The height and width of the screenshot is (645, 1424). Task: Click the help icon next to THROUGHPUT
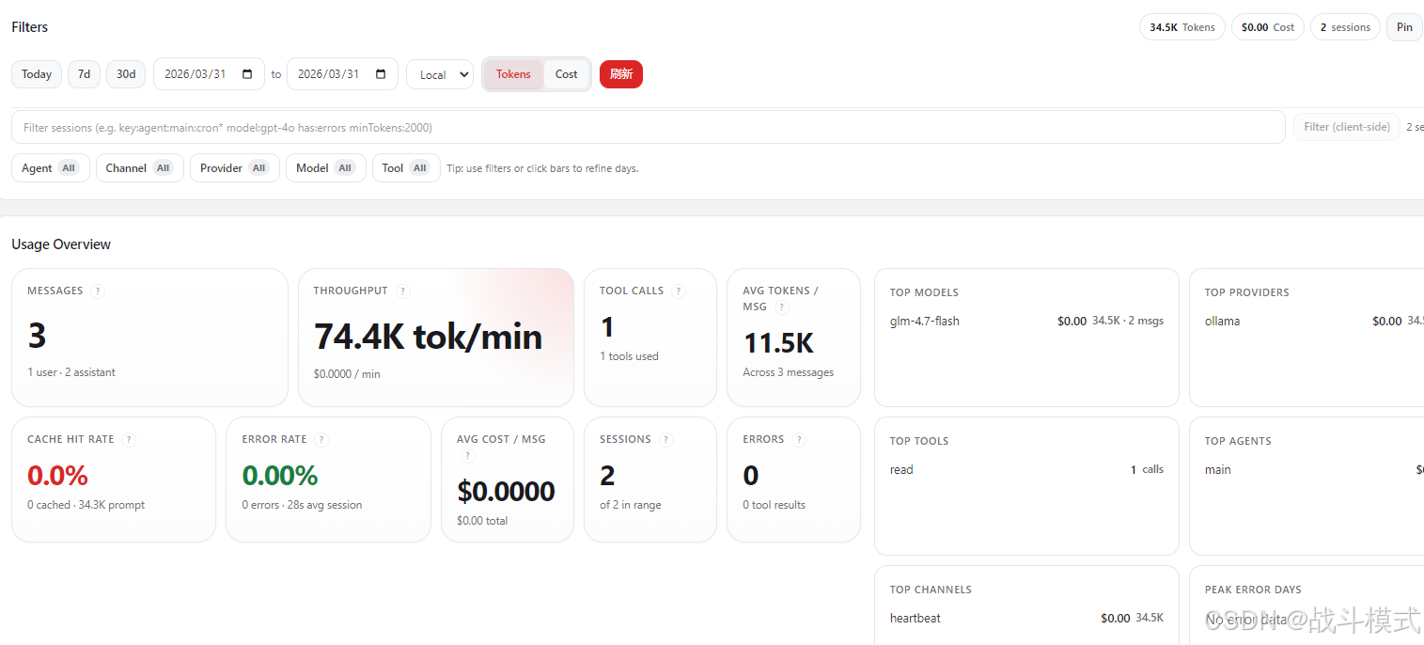point(403,291)
